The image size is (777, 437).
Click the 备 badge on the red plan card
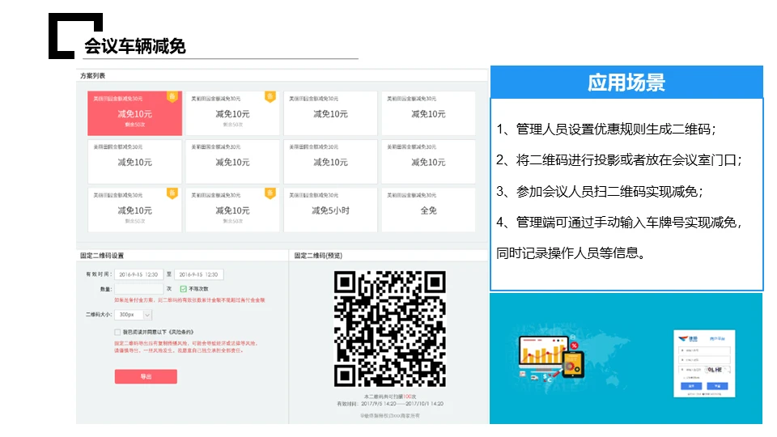coord(172,96)
